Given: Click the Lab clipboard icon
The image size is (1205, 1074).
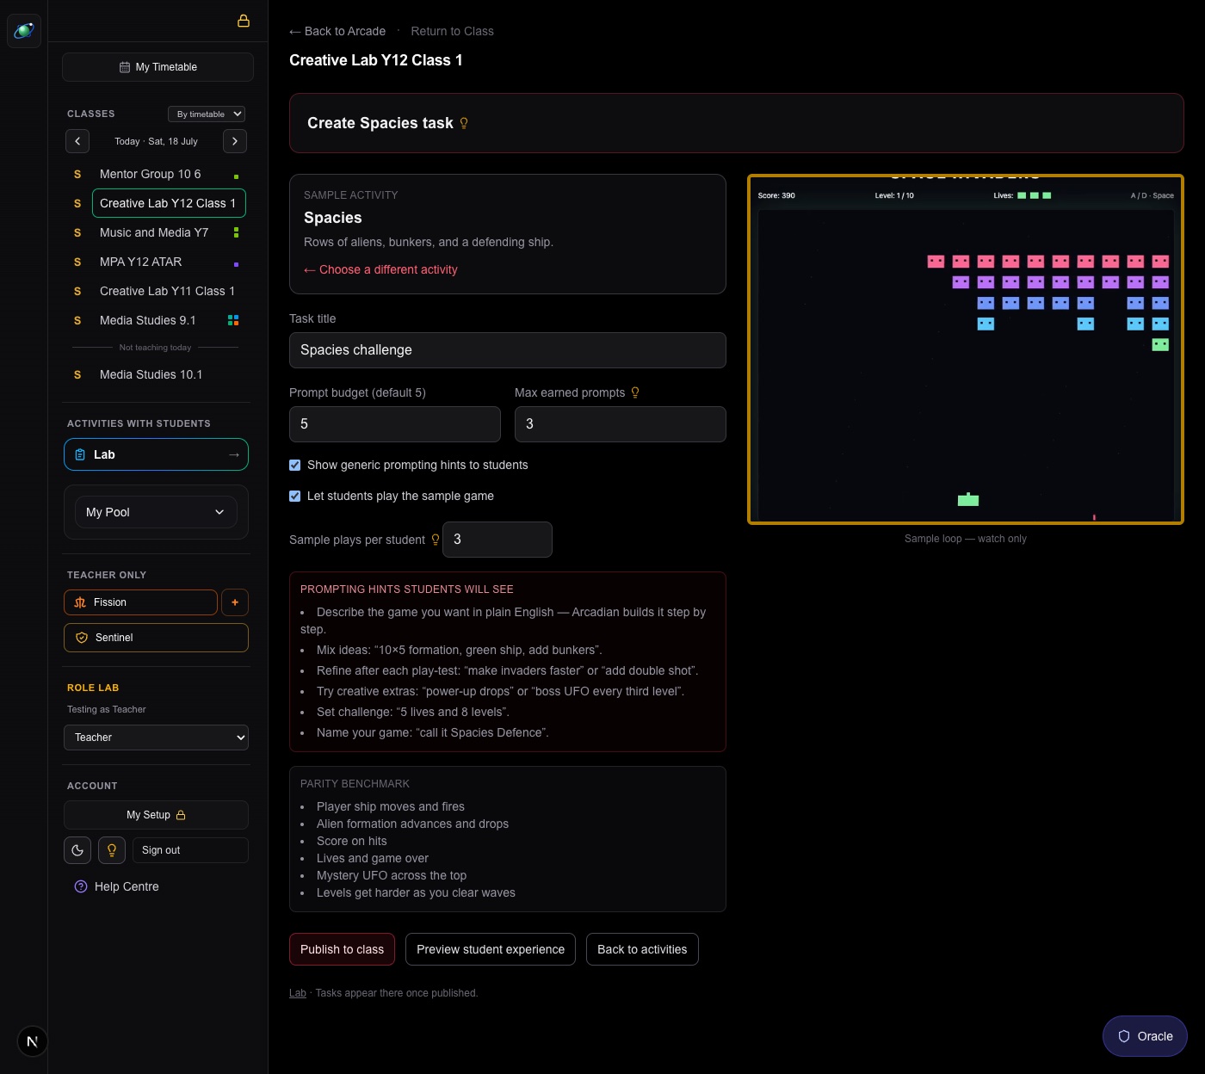Looking at the screenshot, I should (x=80, y=454).
